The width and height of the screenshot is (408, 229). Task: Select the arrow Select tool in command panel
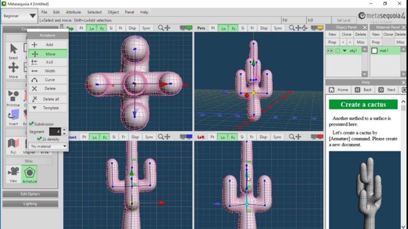(13, 52)
